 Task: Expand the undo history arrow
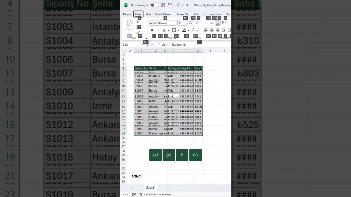pos(174,5)
